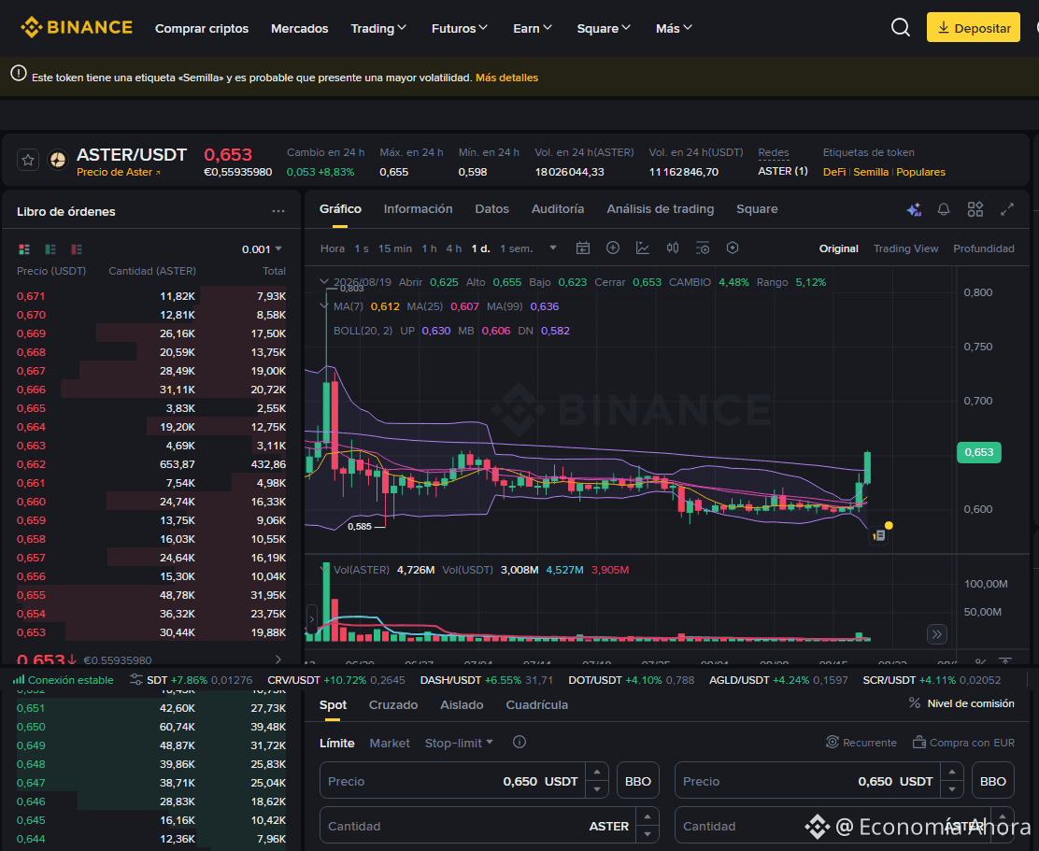Screen dimensions: 1039x851
Task: Click the add indicator plus-circle icon
Action: [613, 248]
